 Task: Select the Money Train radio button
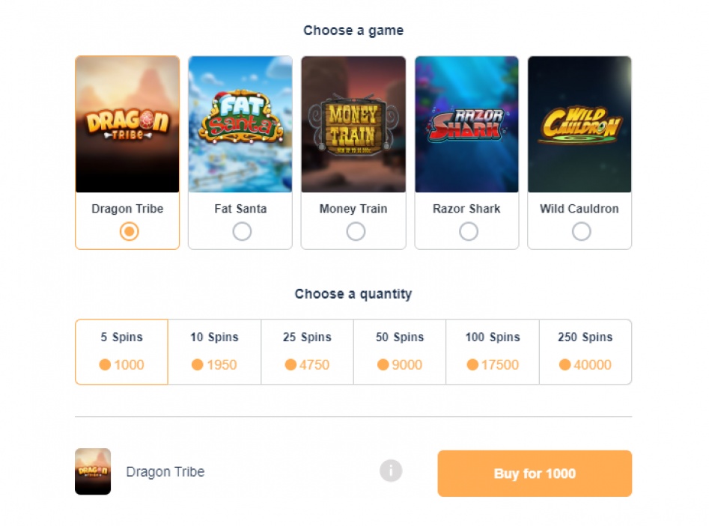[x=356, y=231]
